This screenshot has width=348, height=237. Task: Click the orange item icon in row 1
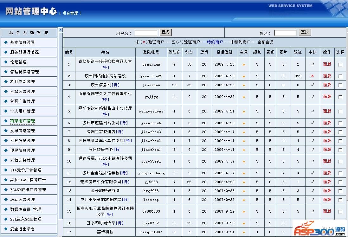point(244,65)
